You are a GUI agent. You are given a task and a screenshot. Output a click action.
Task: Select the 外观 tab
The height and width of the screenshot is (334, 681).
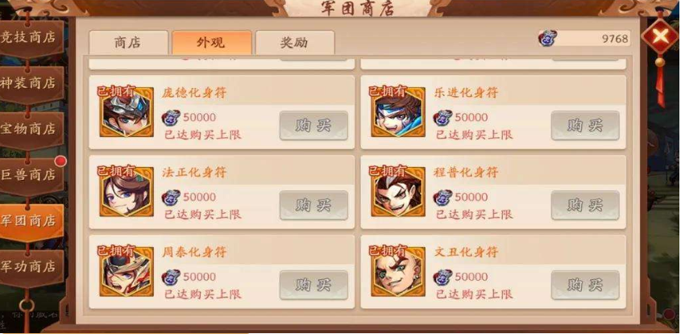(x=211, y=43)
